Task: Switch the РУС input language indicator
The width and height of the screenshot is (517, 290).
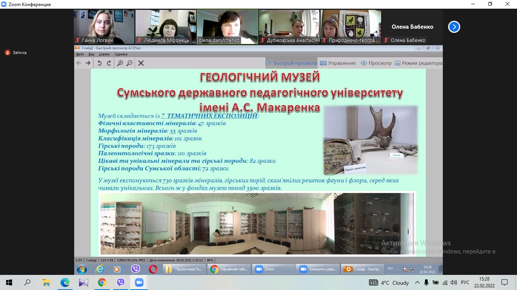Action: [x=465, y=282]
